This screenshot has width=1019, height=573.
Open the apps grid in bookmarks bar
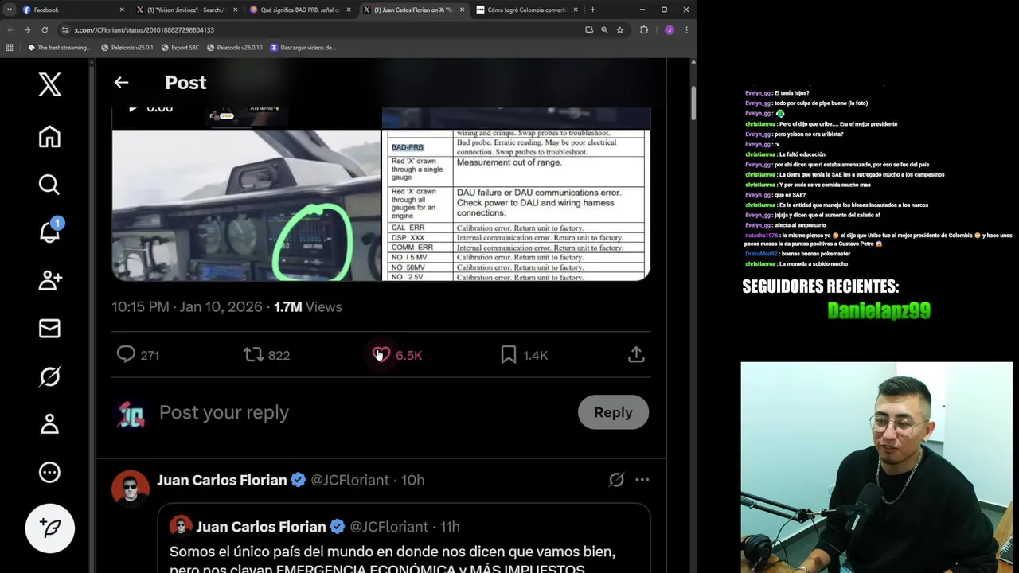point(10,47)
